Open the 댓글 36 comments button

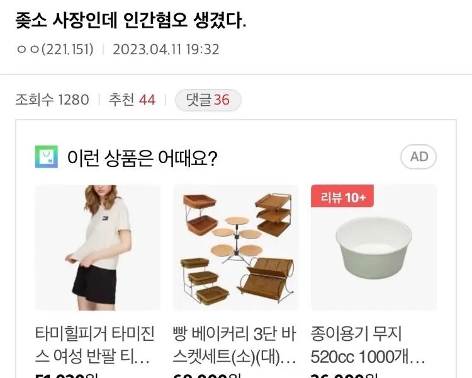[208, 100]
